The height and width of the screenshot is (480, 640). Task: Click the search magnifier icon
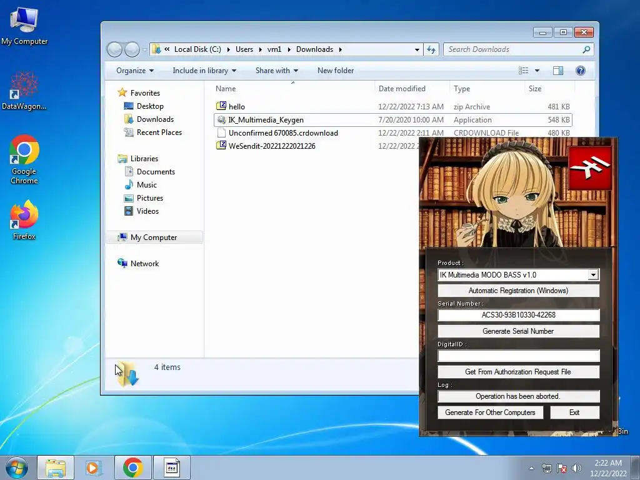586,49
